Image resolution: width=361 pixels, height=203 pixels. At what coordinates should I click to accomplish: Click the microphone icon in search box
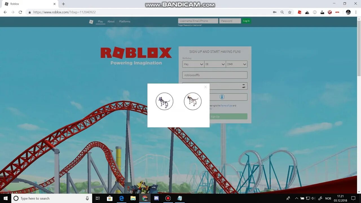tap(87, 198)
